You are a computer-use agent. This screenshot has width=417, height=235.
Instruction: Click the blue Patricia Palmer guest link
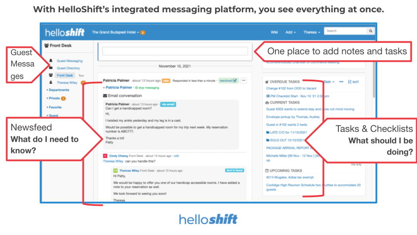click(x=119, y=87)
